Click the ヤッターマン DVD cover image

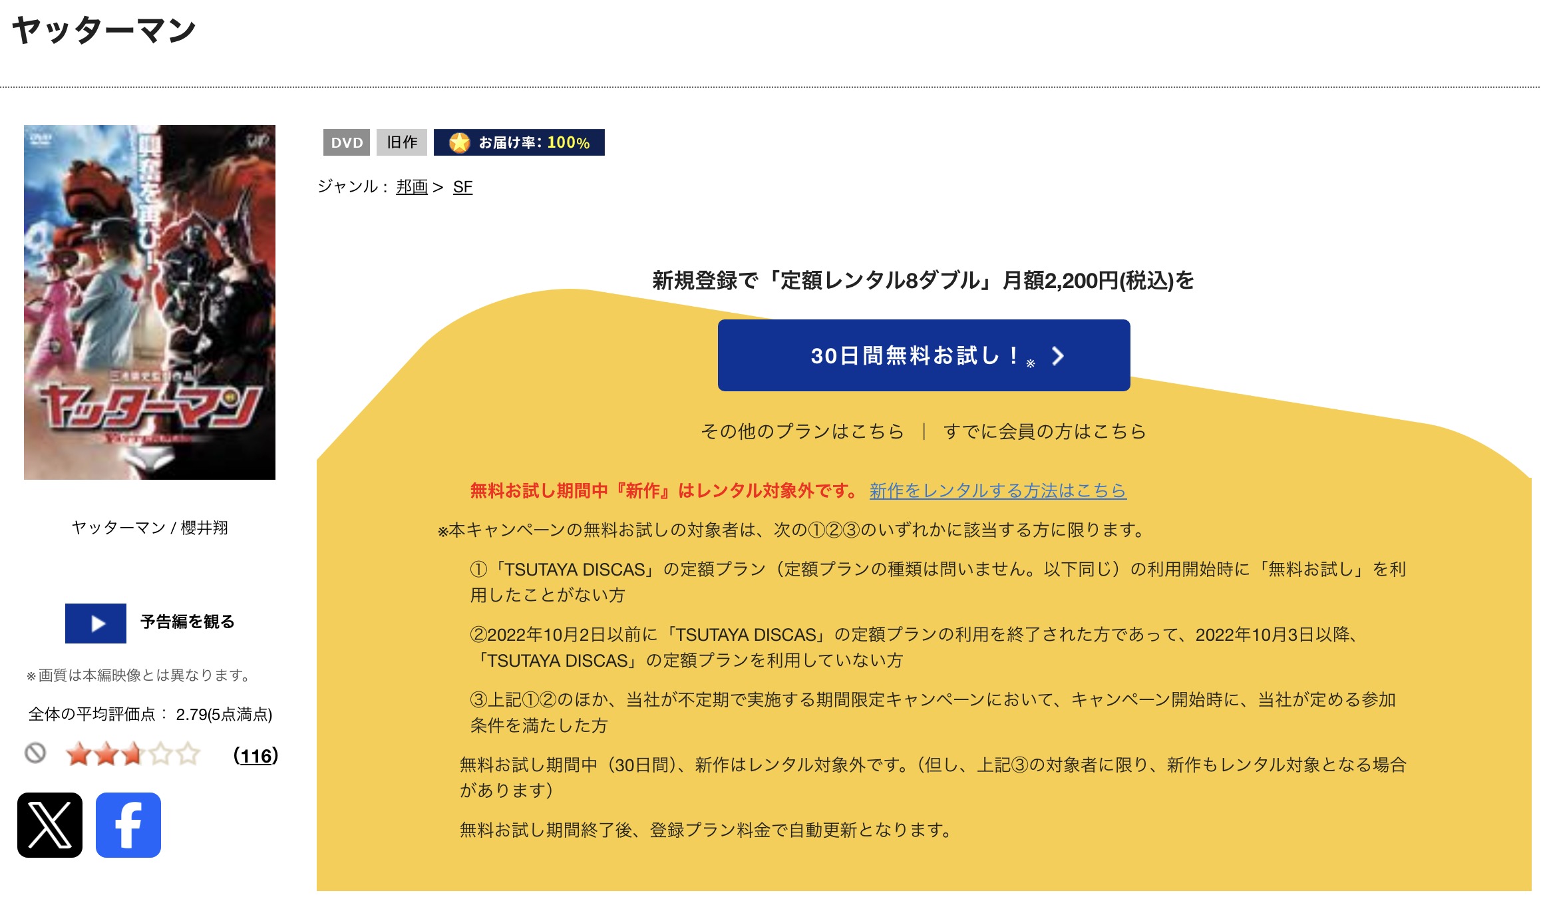point(150,302)
